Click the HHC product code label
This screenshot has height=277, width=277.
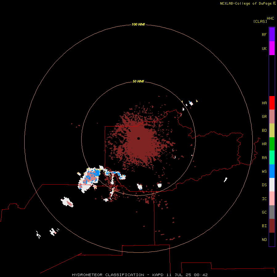pyautogui.click(x=270, y=18)
